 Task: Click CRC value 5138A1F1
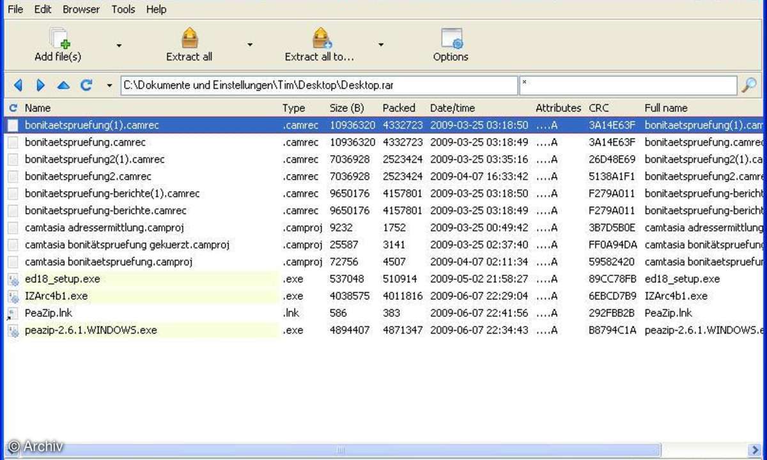(611, 176)
